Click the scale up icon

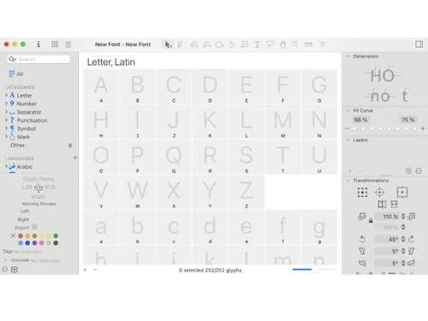pyautogui.click(x=412, y=217)
